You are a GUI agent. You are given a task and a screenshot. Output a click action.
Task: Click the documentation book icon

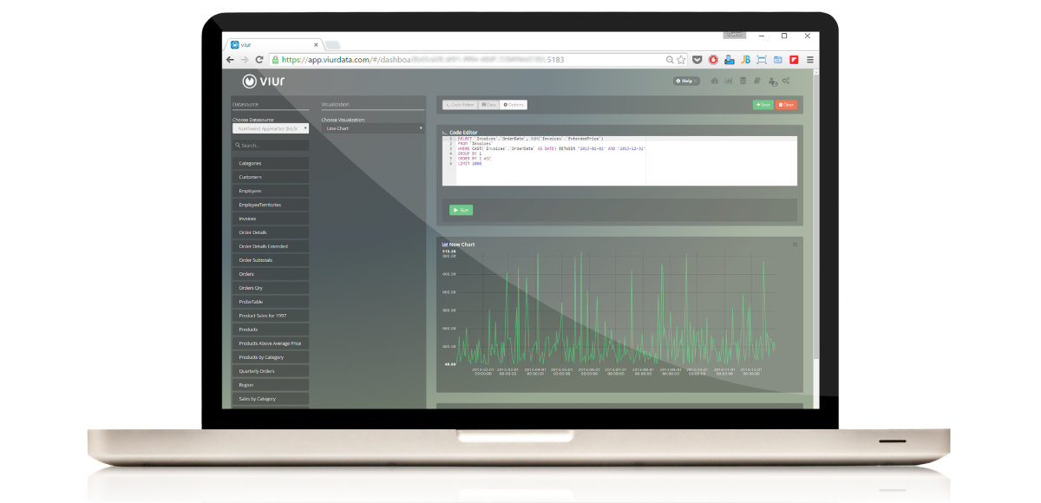point(757,81)
